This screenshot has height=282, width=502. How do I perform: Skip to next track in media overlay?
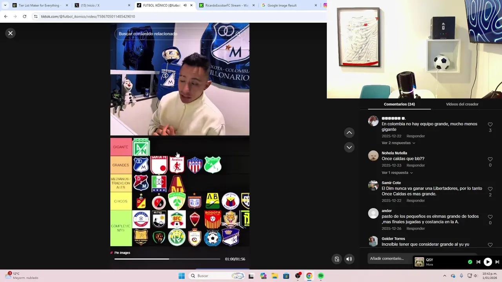497,262
